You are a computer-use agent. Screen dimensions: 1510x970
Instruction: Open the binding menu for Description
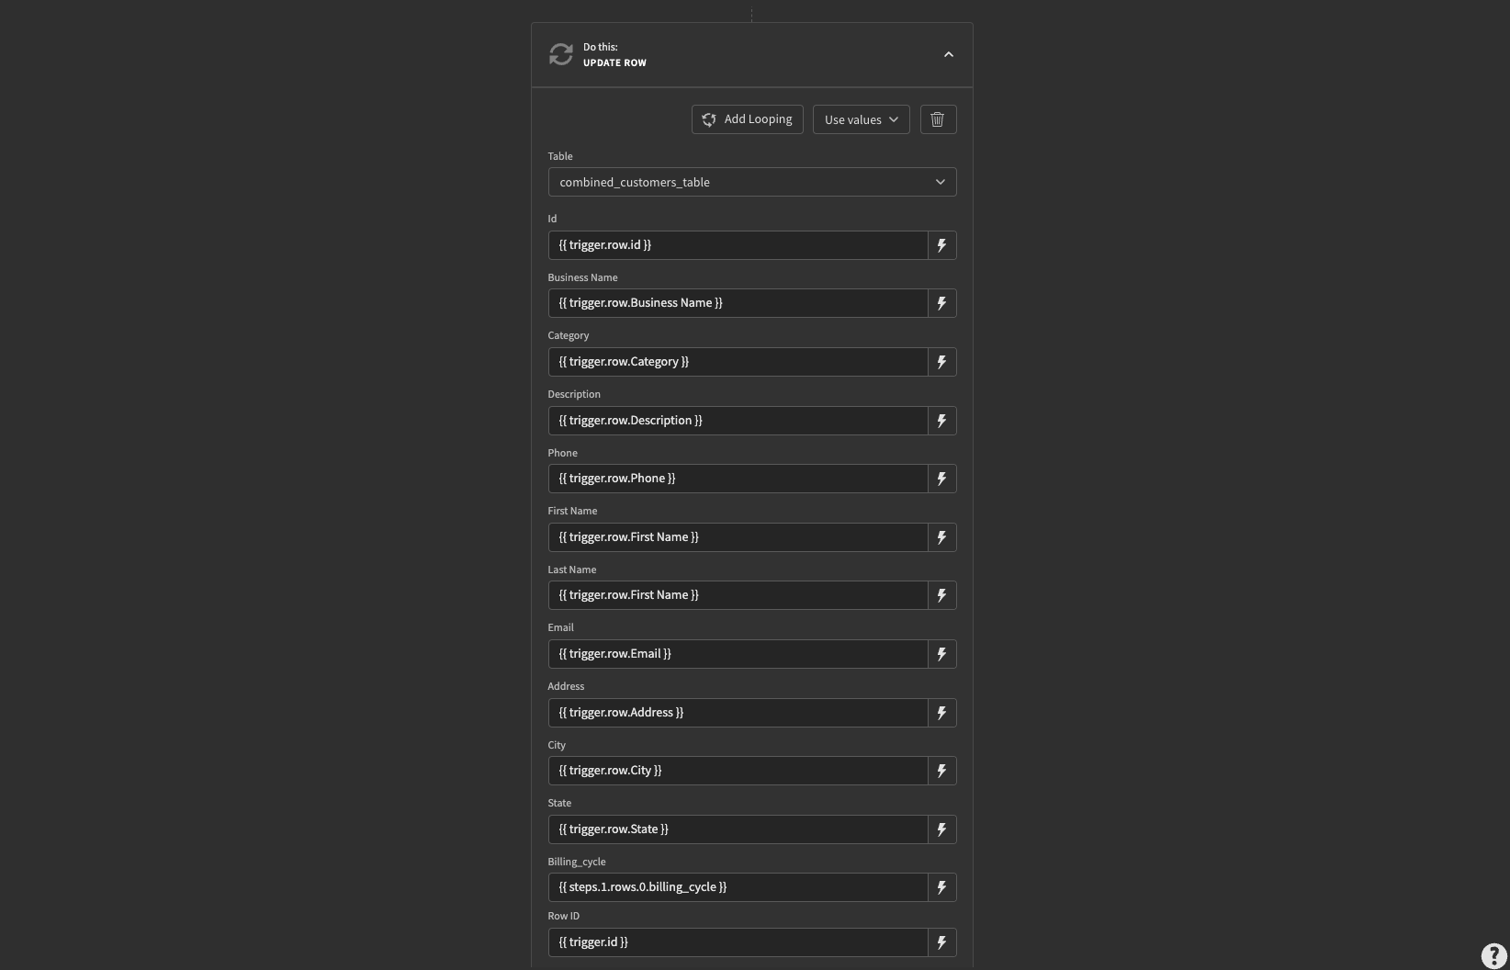(x=941, y=421)
